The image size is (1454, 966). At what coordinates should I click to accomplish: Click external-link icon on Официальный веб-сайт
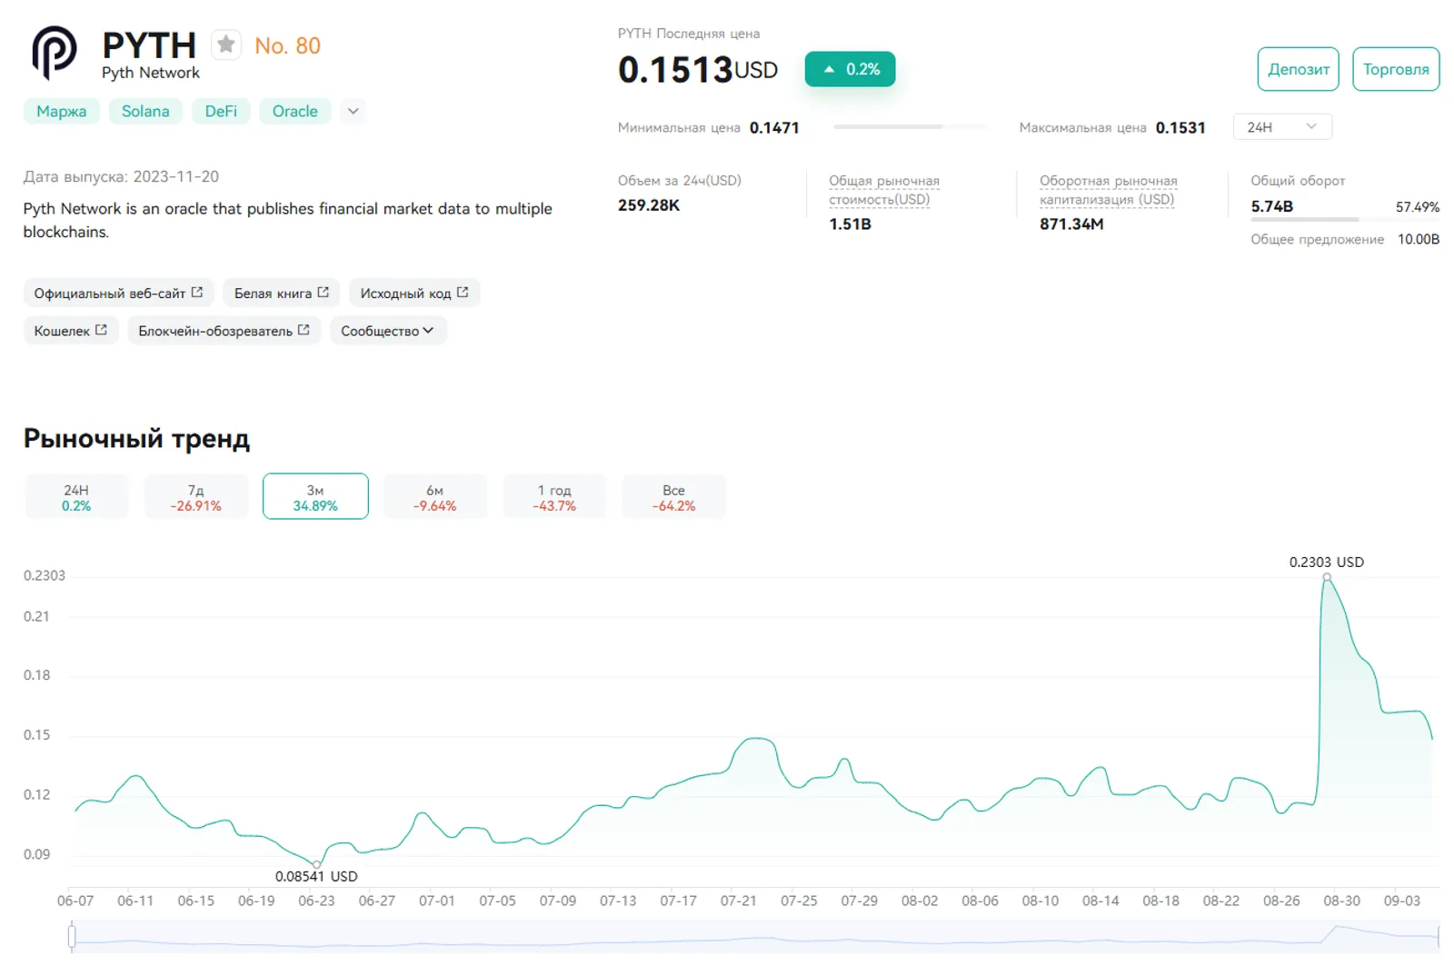197,293
